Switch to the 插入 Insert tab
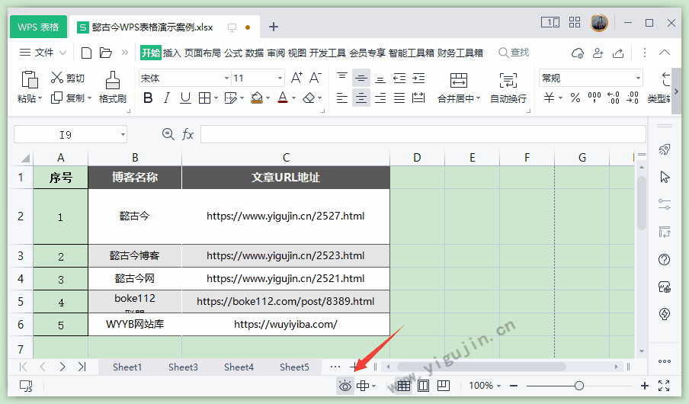The image size is (689, 404). pos(171,53)
